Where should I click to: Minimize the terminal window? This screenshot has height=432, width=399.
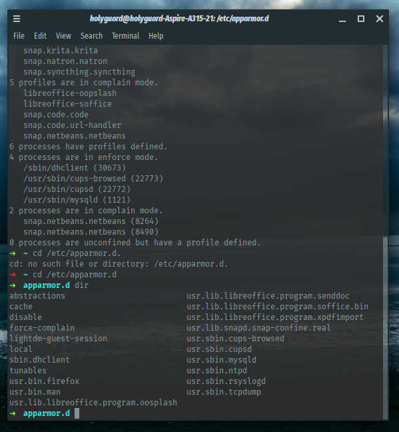342,20
